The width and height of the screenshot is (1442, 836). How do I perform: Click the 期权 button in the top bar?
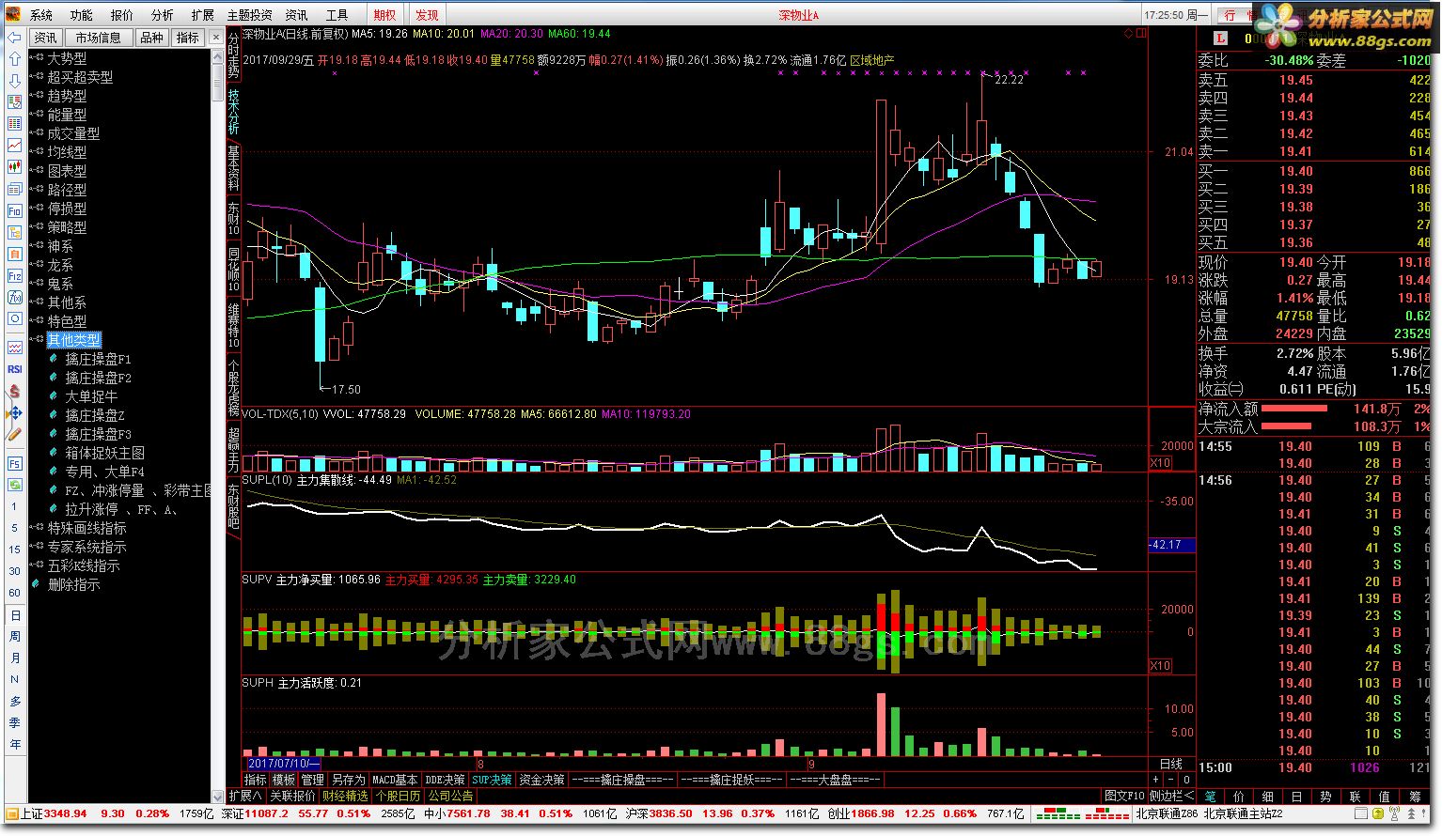tap(384, 15)
